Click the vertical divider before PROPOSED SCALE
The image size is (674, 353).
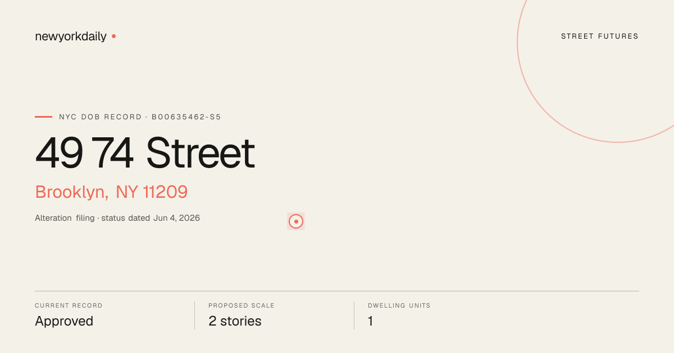click(x=194, y=315)
